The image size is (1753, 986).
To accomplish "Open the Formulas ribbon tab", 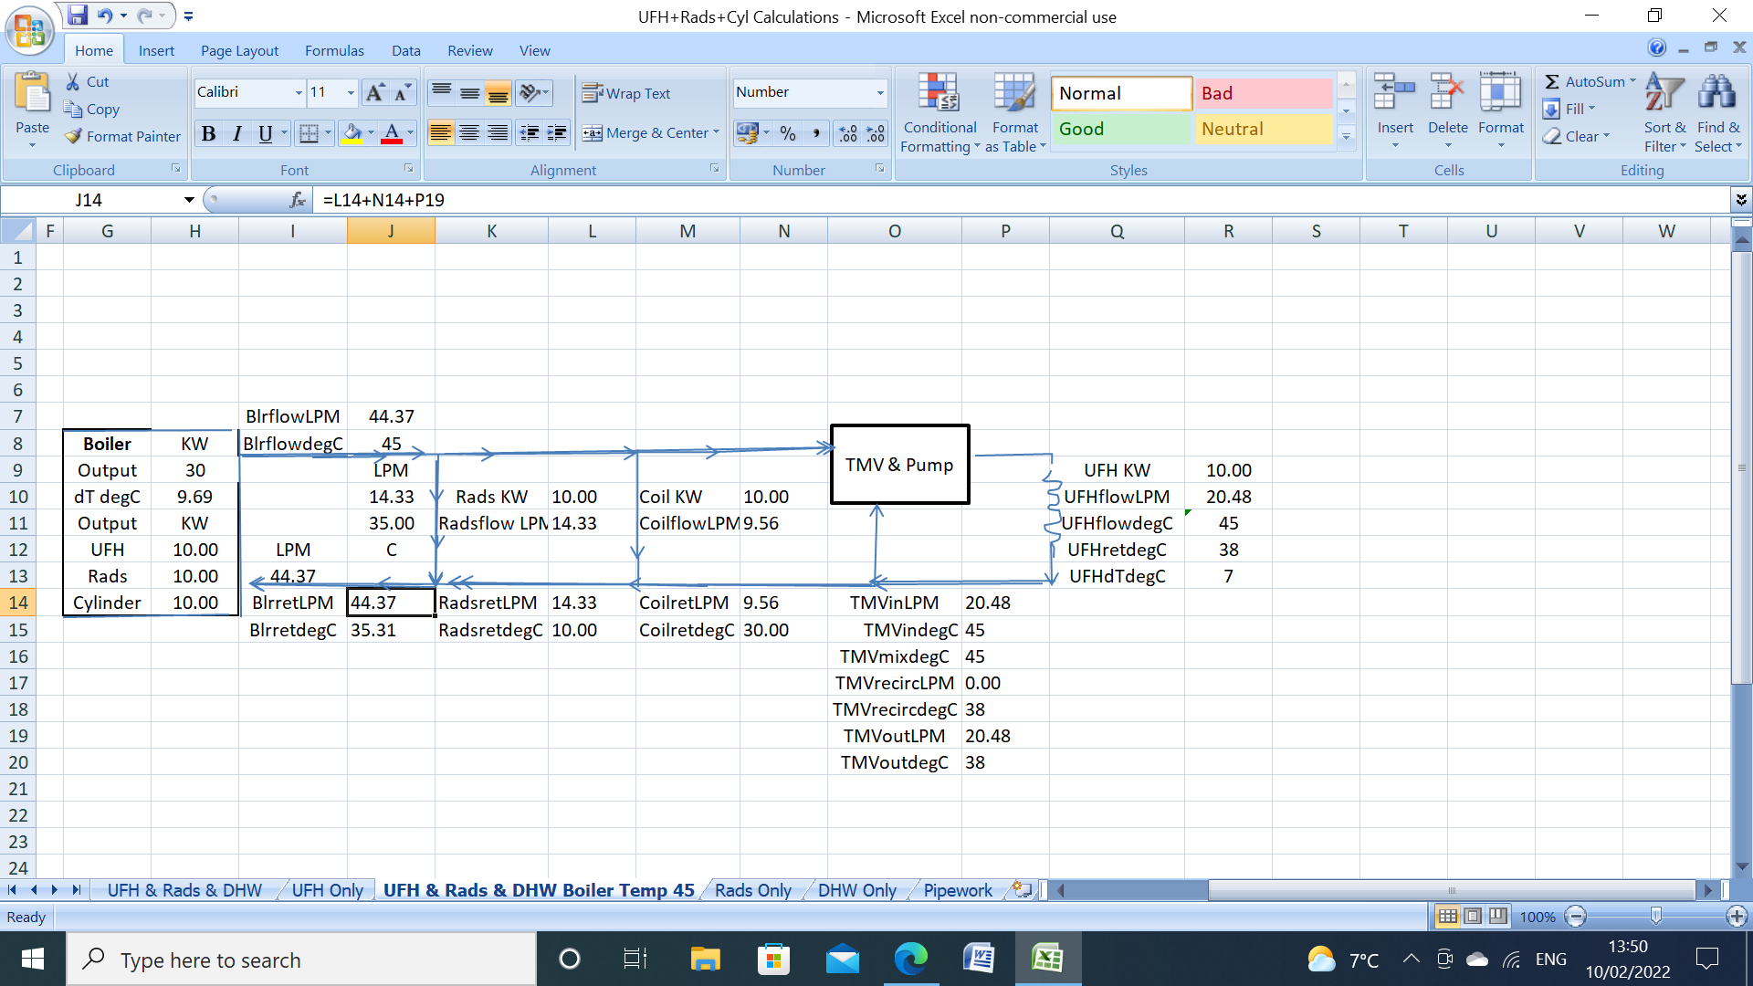I will (334, 51).
